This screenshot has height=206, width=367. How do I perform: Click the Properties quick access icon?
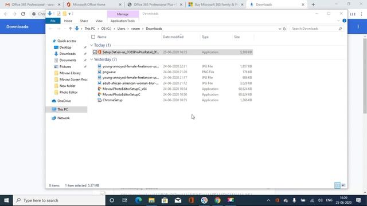[x=58, y=14]
